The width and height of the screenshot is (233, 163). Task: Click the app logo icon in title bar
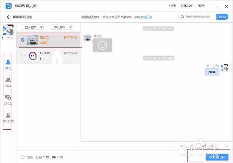[x=9, y=6]
